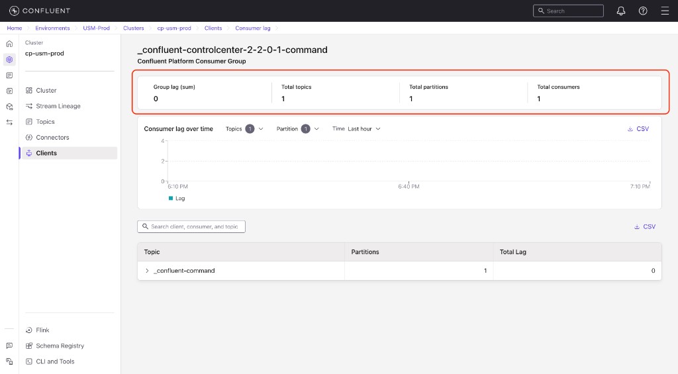Open the notifications bell
The width and height of the screenshot is (678, 374).
(620, 11)
